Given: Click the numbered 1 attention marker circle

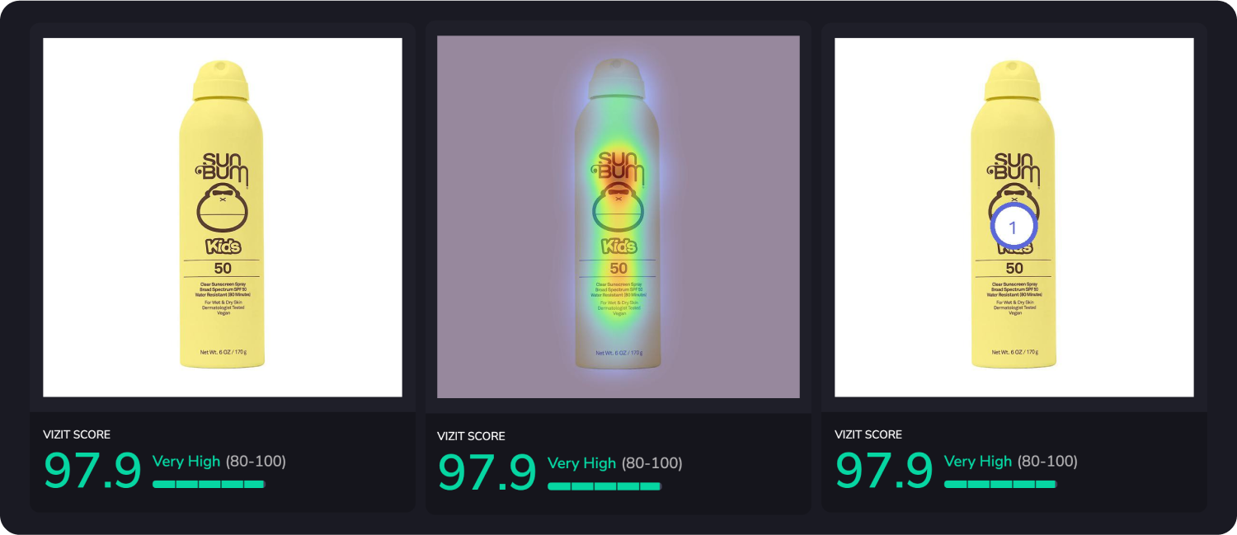Looking at the screenshot, I should 1014,228.
